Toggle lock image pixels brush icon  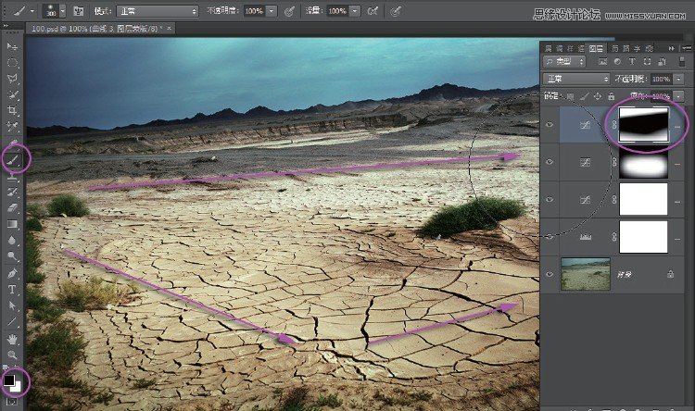coord(585,96)
